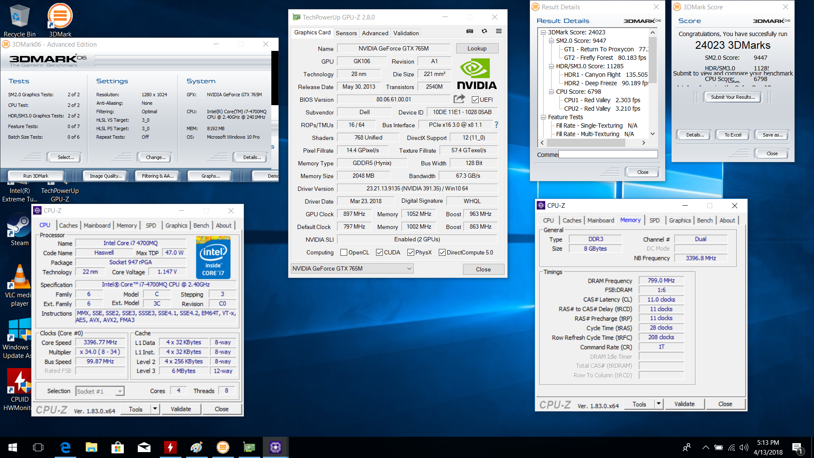The height and width of the screenshot is (458, 814).
Task: Toggle the CUDA computing checkbox
Action: (x=379, y=252)
